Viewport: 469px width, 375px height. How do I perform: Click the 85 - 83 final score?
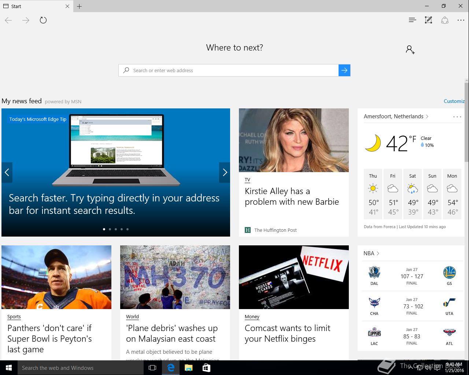click(412, 337)
